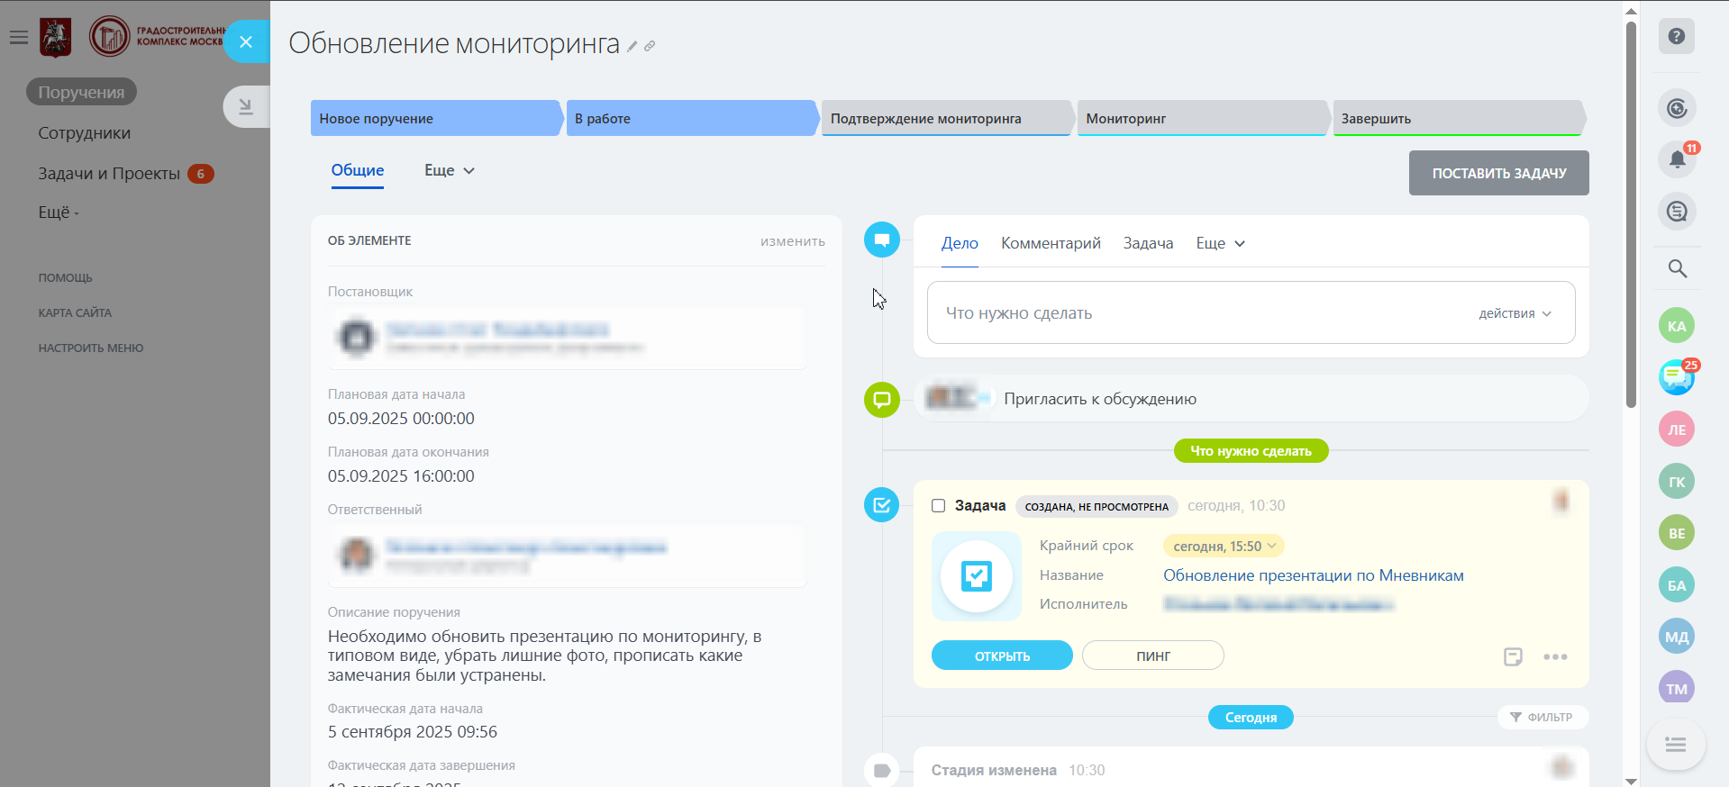This screenshot has height=787, width=1729.
Task: Open the BE contact avatar
Action: tap(1677, 533)
